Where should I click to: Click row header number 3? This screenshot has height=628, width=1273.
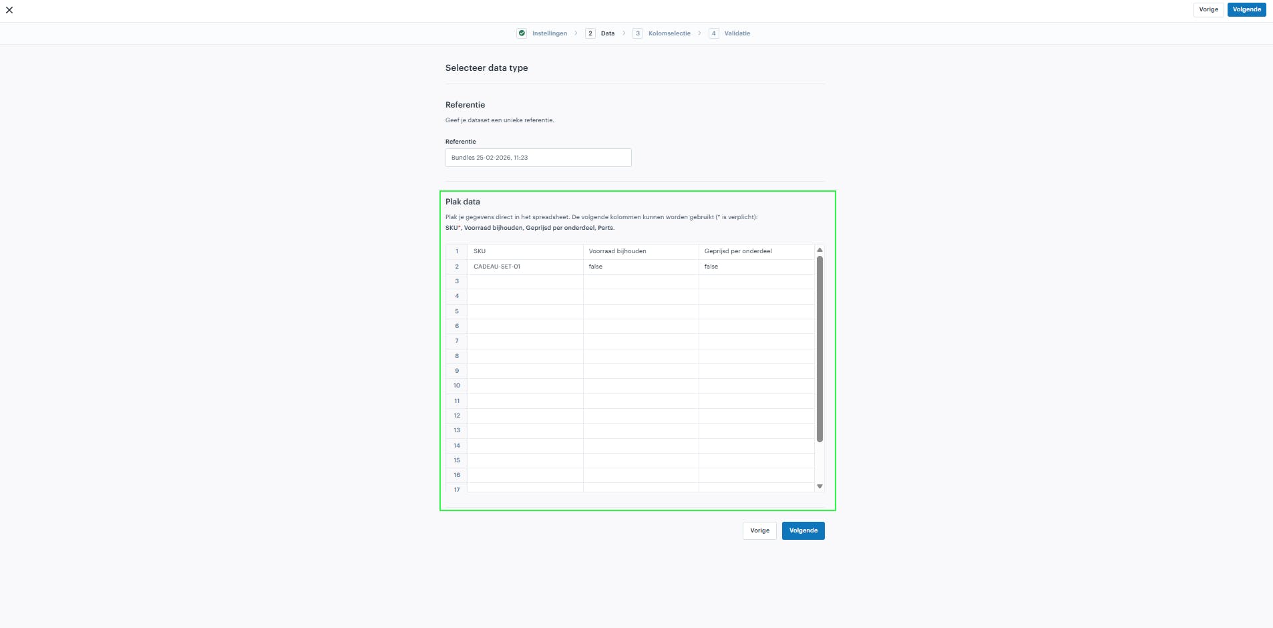point(457,281)
